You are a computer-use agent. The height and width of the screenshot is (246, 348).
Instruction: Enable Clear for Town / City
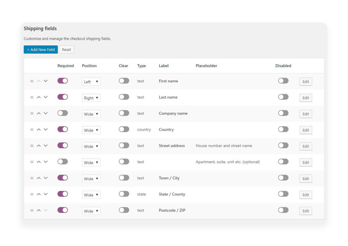[x=124, y=178]
